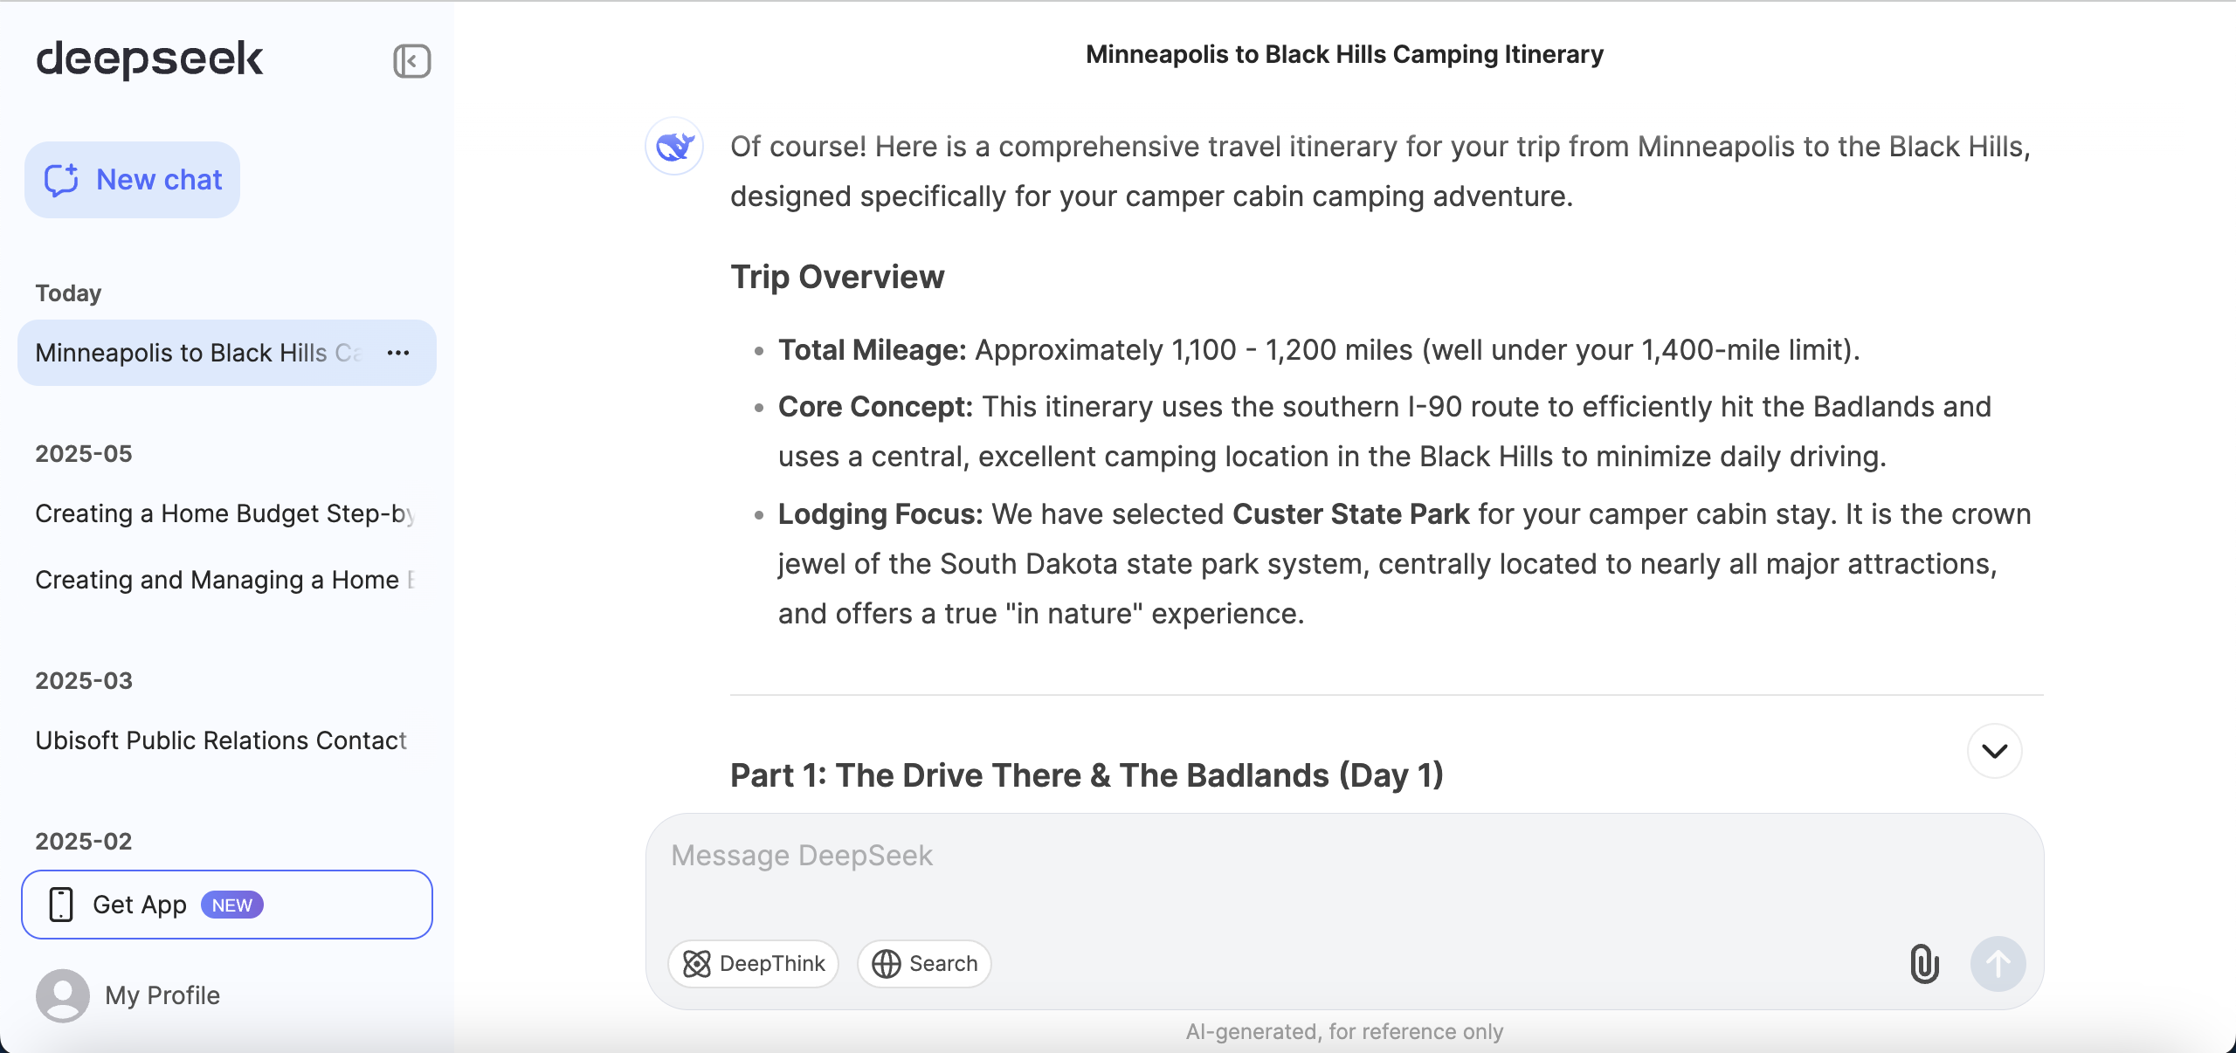Click the Get App button

pyautogui.click(x=227, y=905)
